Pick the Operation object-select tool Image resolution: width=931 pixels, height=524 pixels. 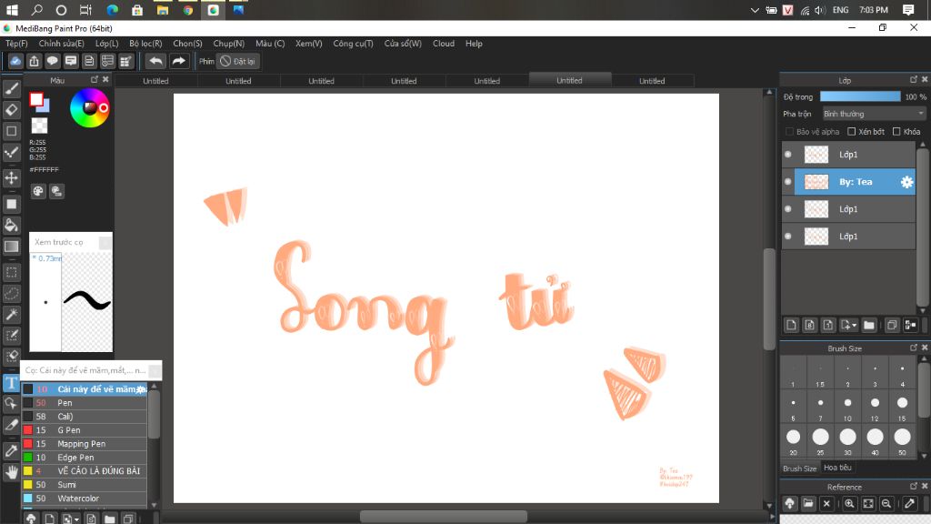pyautogui.click(x=11, y=404)
